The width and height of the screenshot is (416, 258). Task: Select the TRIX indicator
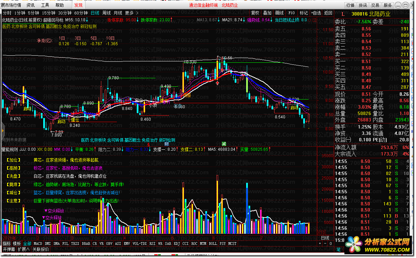pos(75,243)
